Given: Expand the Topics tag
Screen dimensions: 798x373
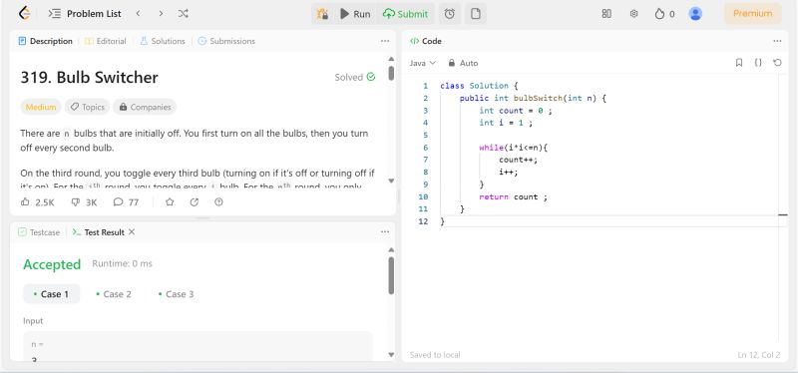Looking at the screenshot, I should pyautogui.click(x=87, y=107).
